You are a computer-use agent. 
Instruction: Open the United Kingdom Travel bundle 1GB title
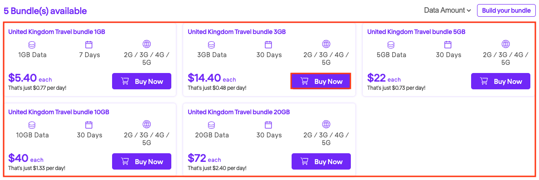(x=56, y=32)
